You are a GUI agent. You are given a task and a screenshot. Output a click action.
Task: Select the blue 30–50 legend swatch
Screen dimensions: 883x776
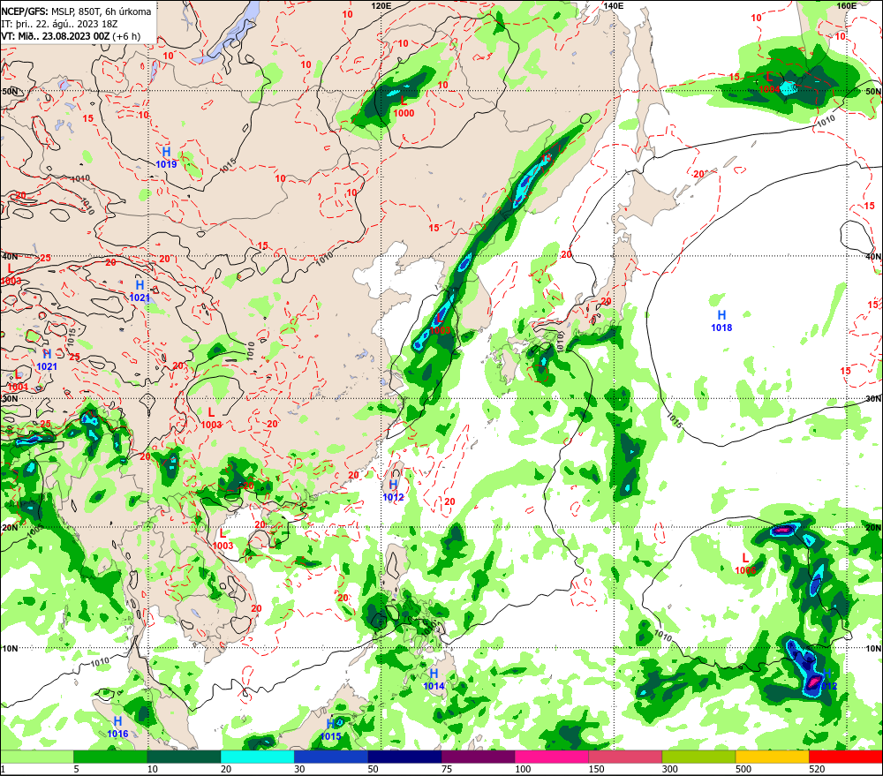pos(330,757)
